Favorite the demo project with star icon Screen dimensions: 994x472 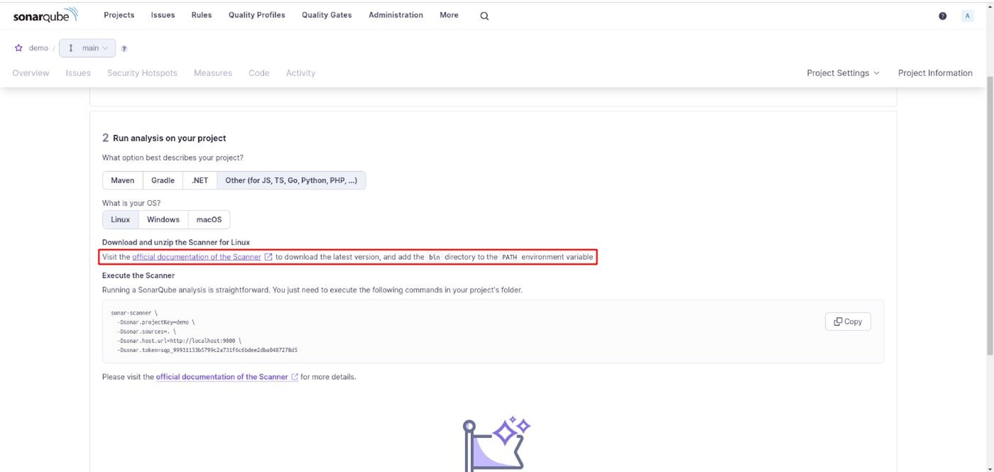point(19,48)
